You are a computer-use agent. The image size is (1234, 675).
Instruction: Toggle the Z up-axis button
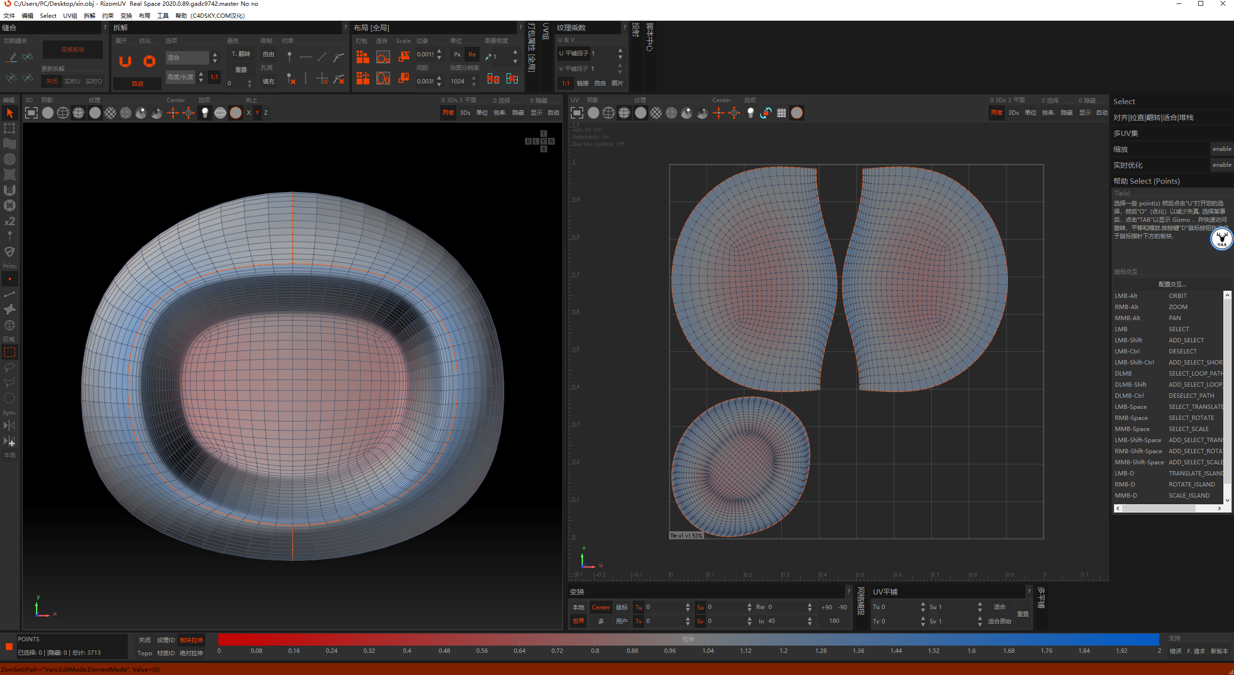coord(266,113)
